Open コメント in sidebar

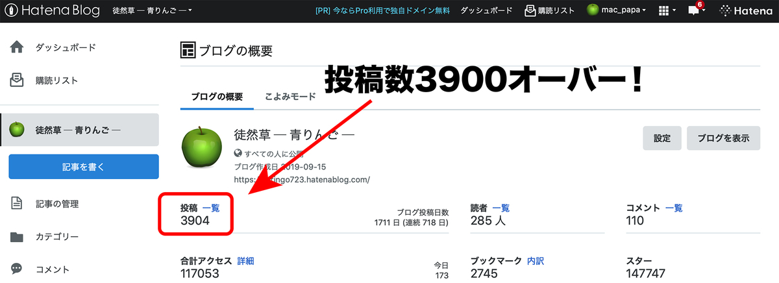click(53, 269)
